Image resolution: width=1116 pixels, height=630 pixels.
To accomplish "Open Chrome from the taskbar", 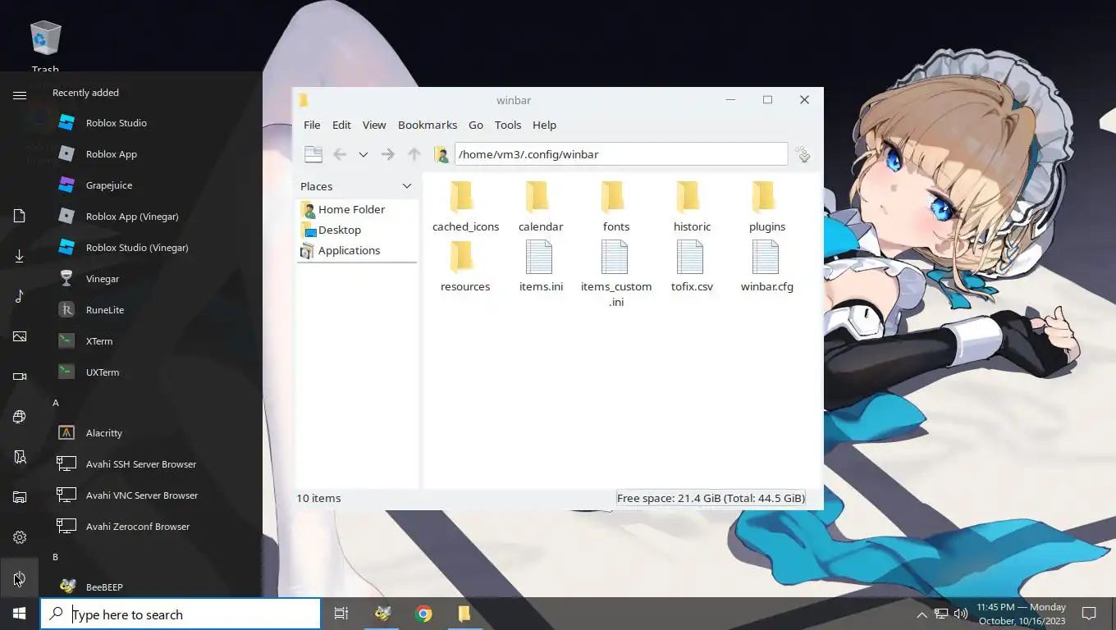I will coord(423,614).
